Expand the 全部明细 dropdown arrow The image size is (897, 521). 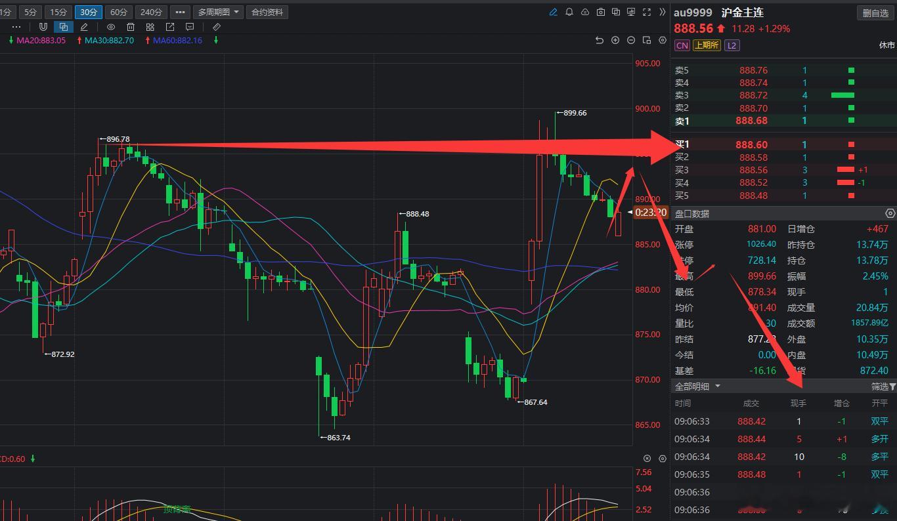(x=718, y=386)
